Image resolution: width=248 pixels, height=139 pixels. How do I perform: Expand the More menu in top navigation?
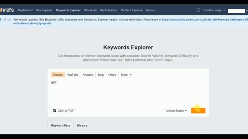coord(151,10)
